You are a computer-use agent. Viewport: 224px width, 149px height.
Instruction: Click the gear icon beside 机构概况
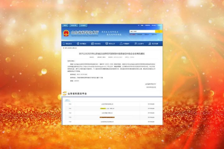click(79, 44)
